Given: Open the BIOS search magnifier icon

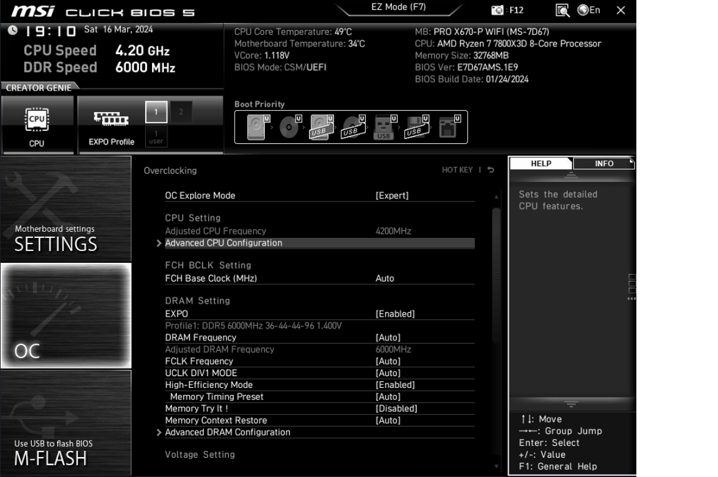Looking at the screenshot, I should (562, 10).
